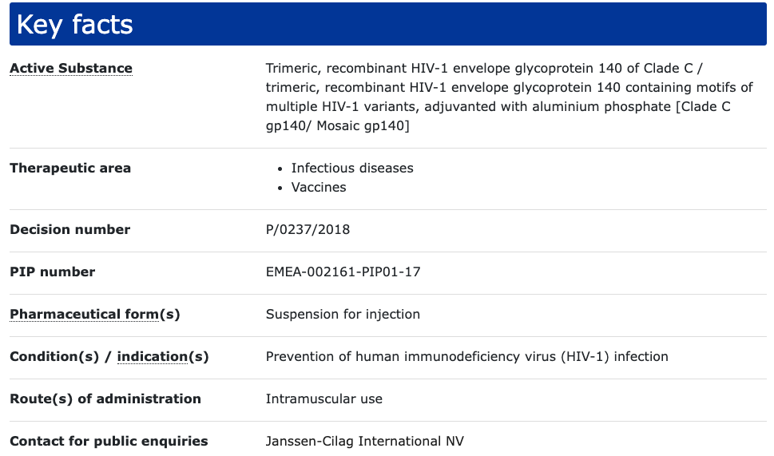774x456 pixels.
Task: Click the 'PIP number' row label
Action: [52, 272]
